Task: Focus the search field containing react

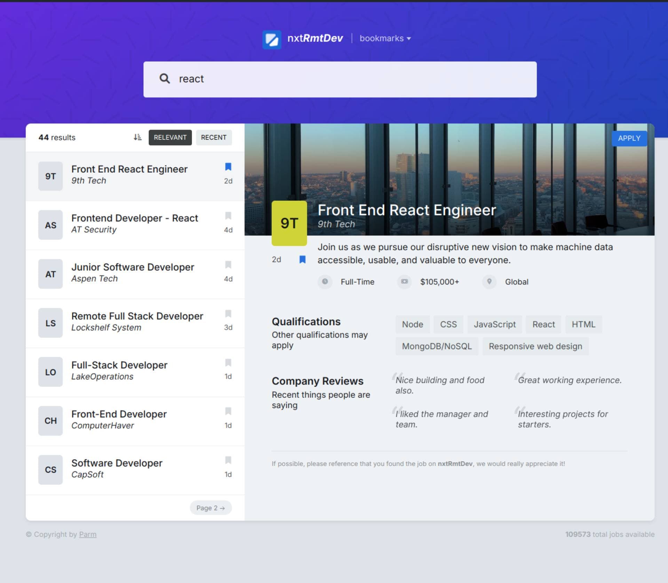Action: (340, 79)
